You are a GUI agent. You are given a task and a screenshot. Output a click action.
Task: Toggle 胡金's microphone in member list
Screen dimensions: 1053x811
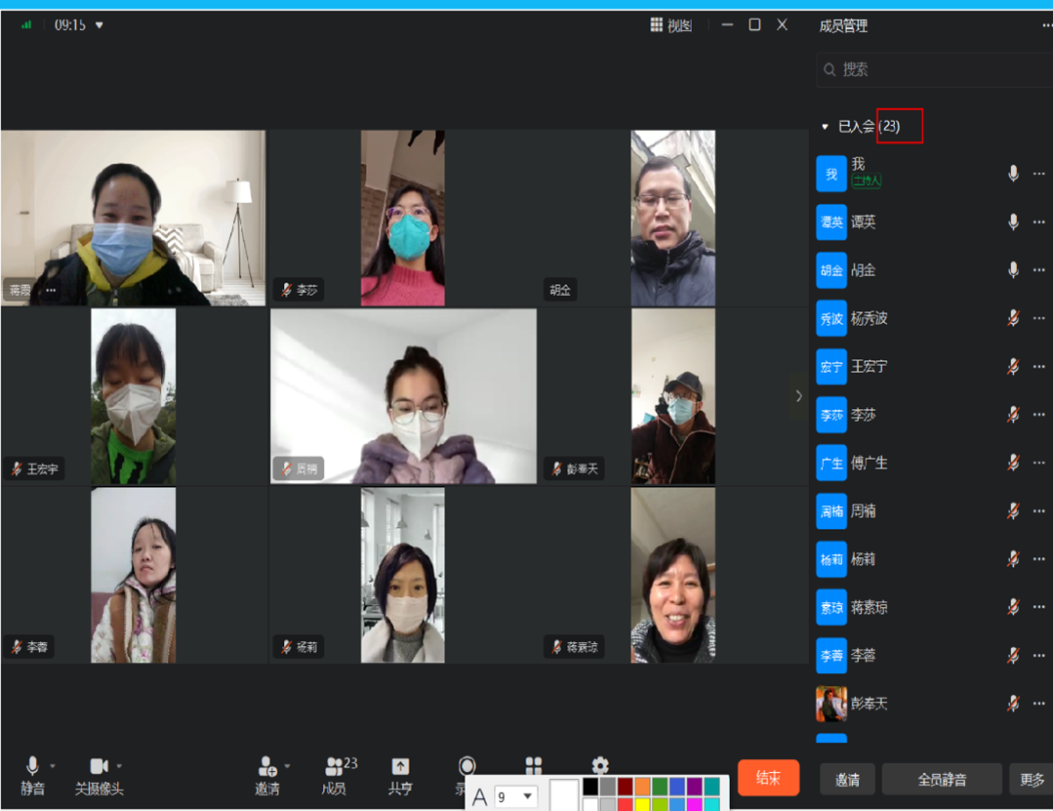[1013, 270]
